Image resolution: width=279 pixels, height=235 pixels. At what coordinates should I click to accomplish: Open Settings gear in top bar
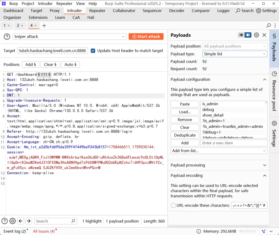pyautogui.click(x=266, y=11)
